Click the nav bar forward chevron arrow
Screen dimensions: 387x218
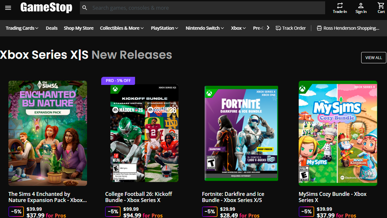268,28
